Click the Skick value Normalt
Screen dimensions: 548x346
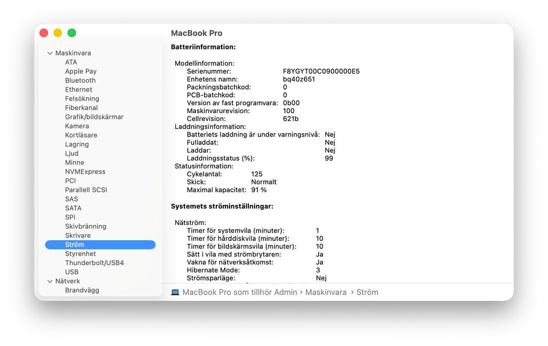(264, 182)
